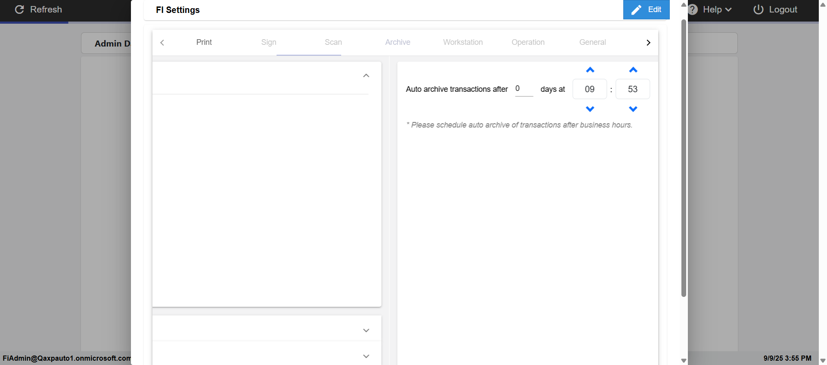827x365 pixels.
Task: Click the Refresh icon in top bar
Action: coord(19,9)
